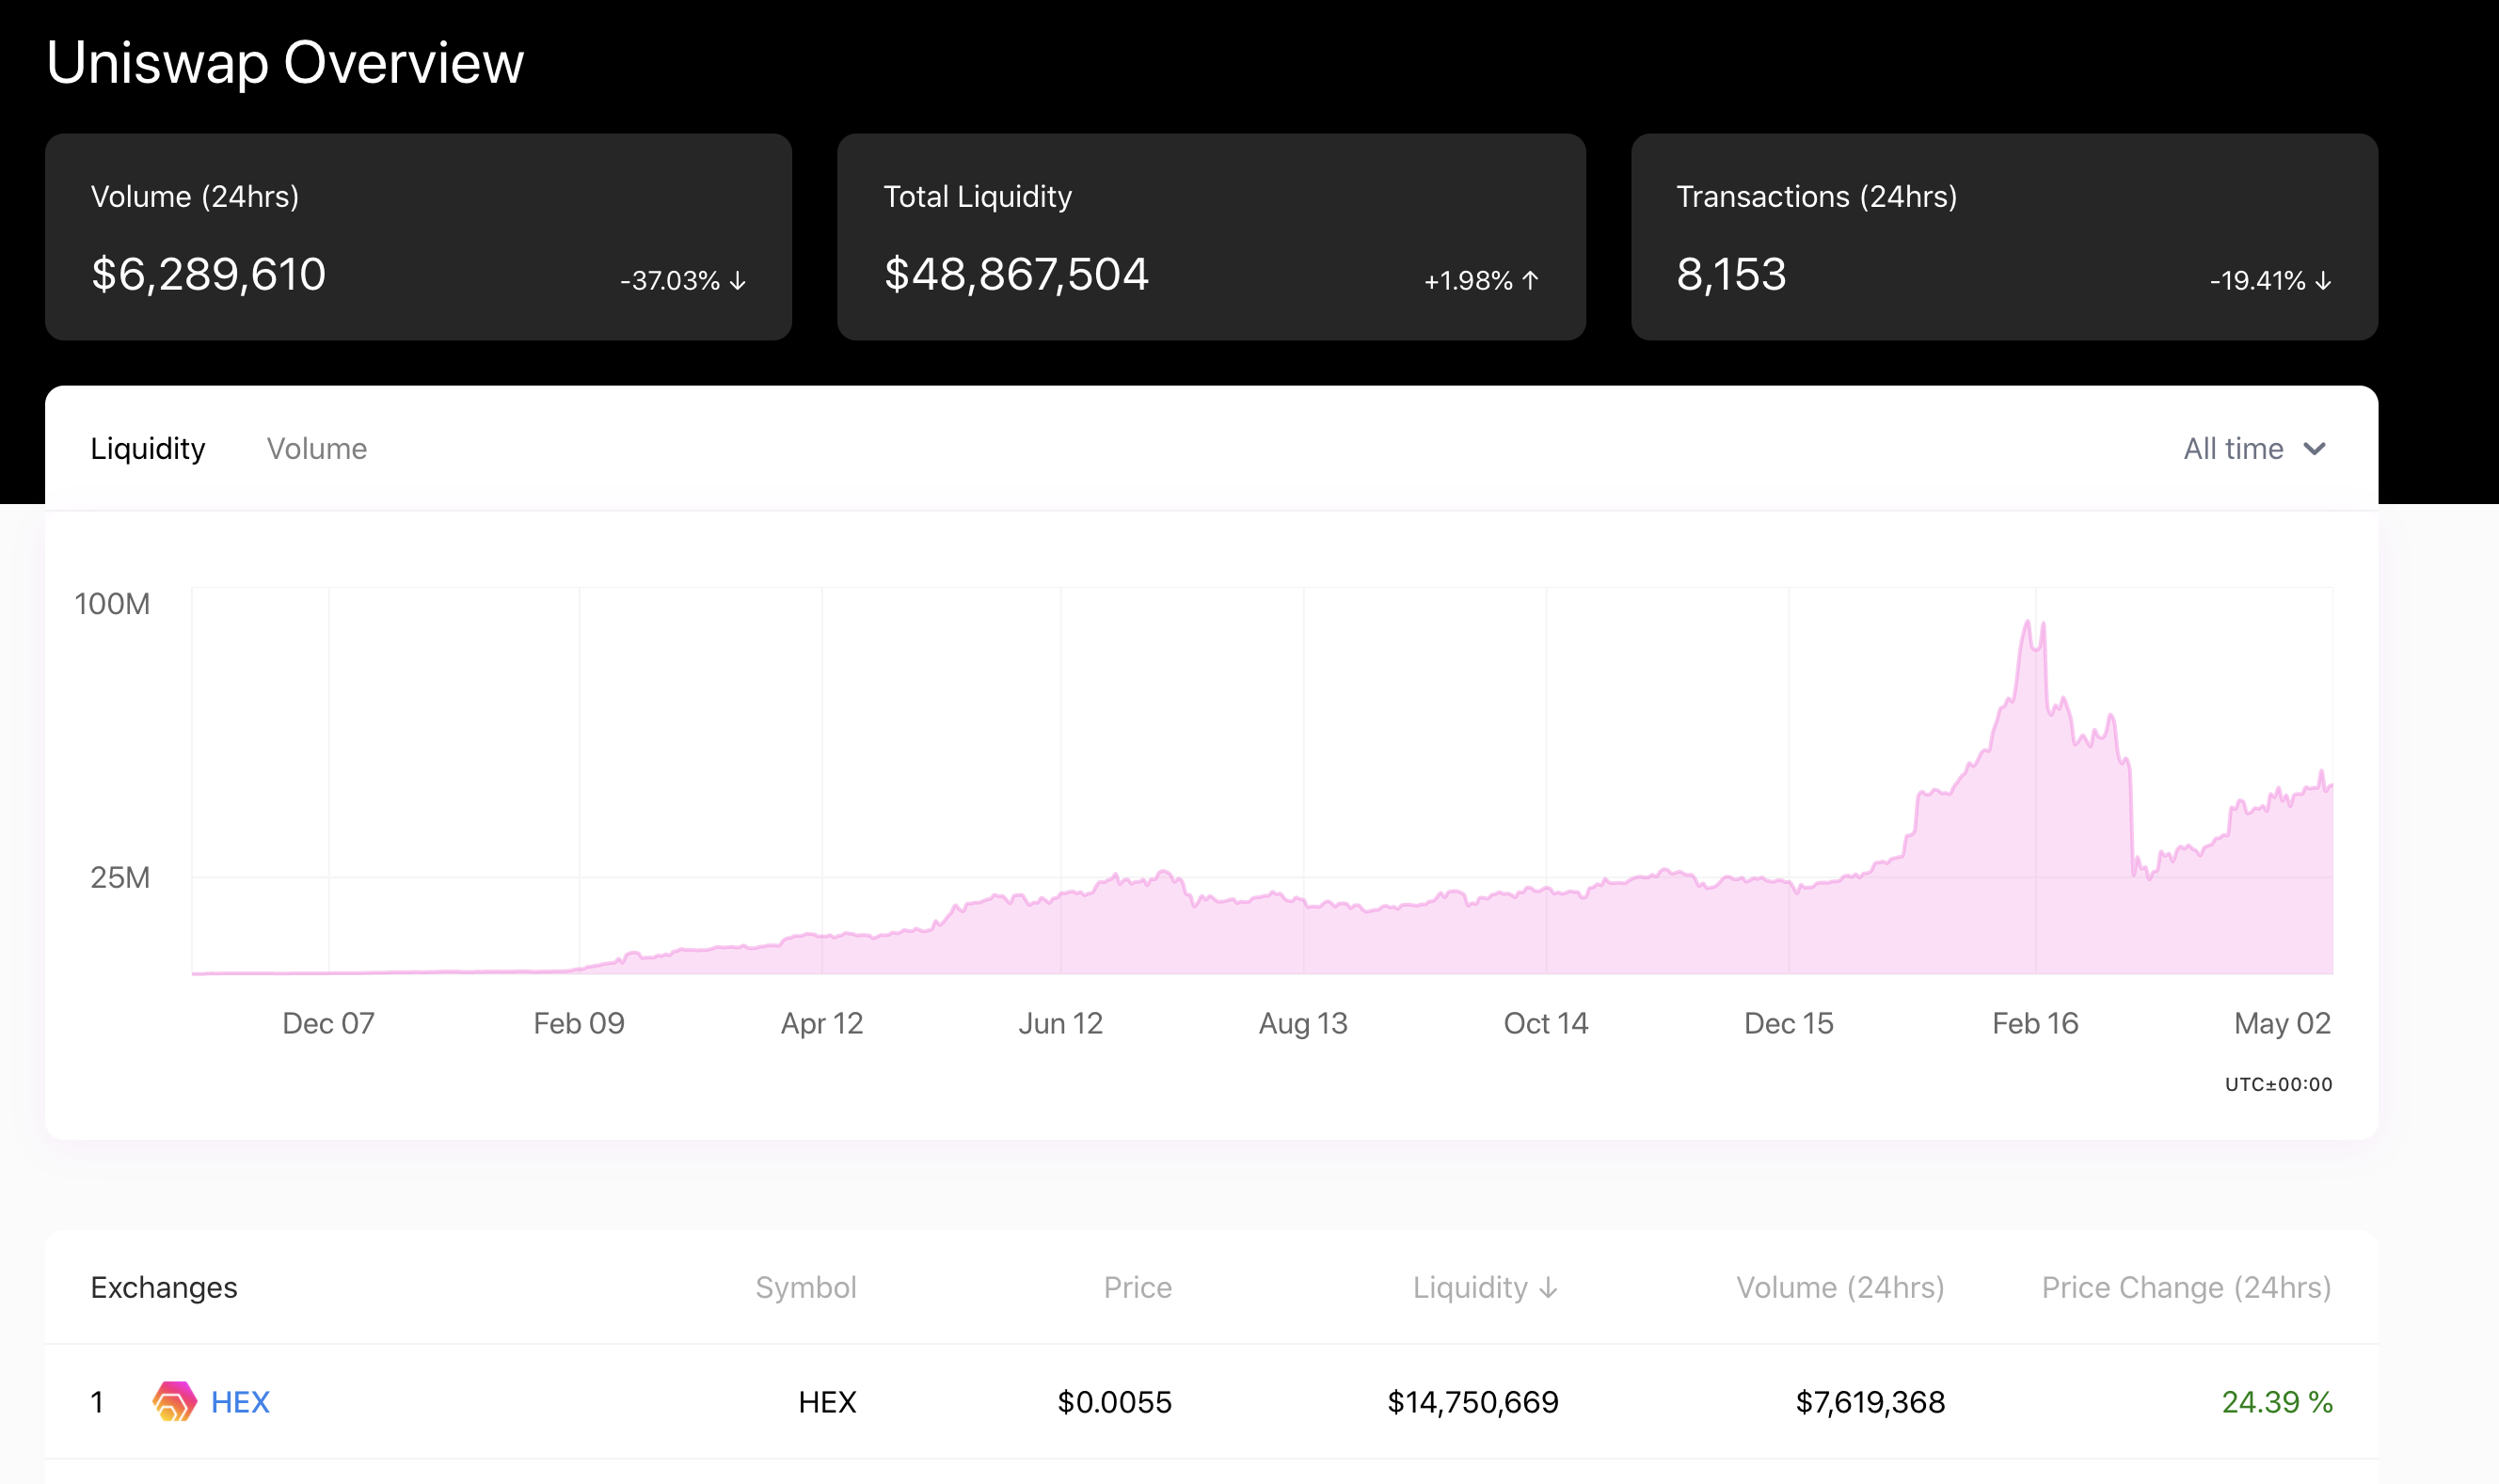
Task: Click the +1.98% liquidity change
Action: [x=1469, y=281]
